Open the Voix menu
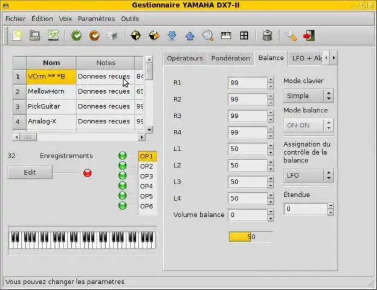The width and height of the screenshot is (377, 290). click(65, 19)
